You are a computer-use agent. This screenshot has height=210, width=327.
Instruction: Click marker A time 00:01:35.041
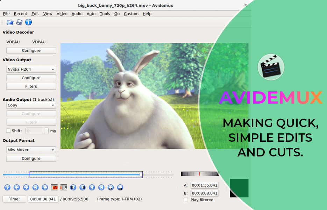click(x=205, y=185)
